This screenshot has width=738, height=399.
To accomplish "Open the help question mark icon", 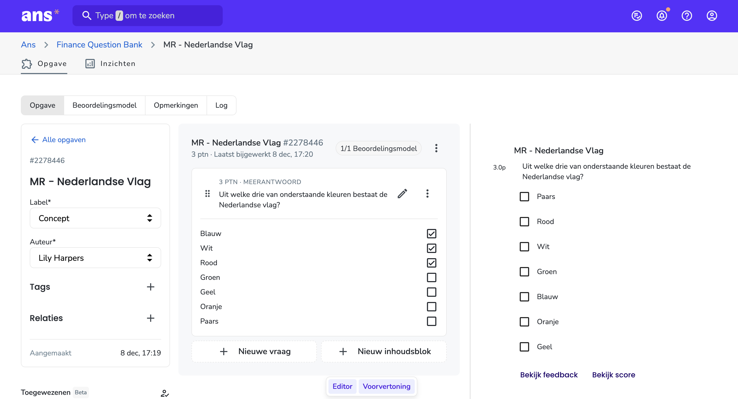I will pos(687,16).
